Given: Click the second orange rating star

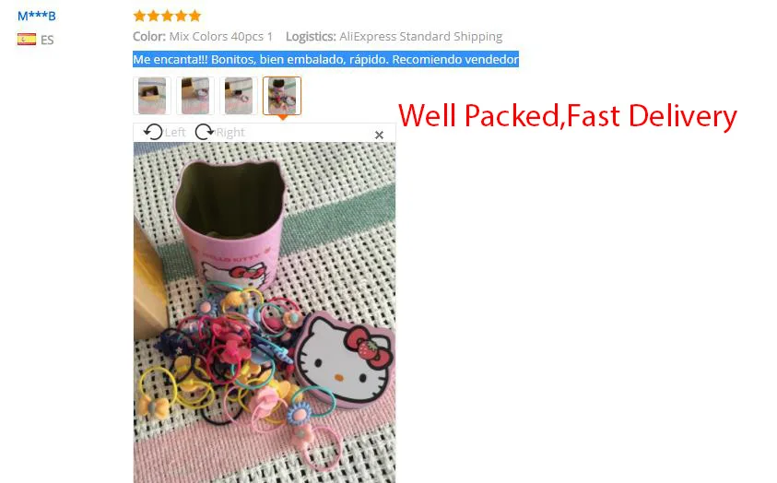Looking at the screenshot, I should pyautogui.click(x=154, y=16).
